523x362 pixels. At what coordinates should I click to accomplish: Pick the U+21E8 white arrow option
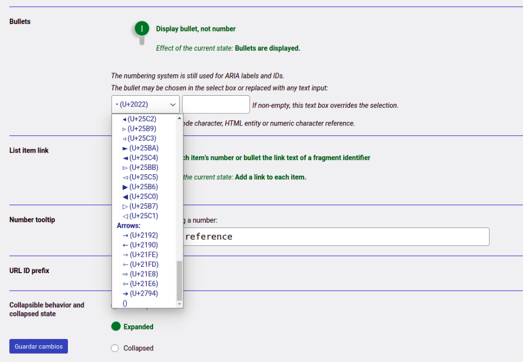click(144, 274)
